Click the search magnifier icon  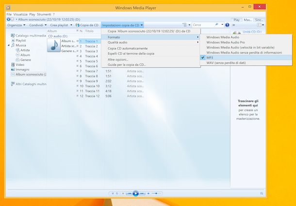[x=217, y=25]
